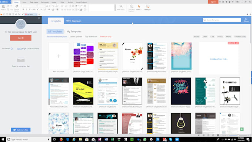Filter by Top downloads templates
This screenshot has height=142, width=252.
(x=91, y=37)
